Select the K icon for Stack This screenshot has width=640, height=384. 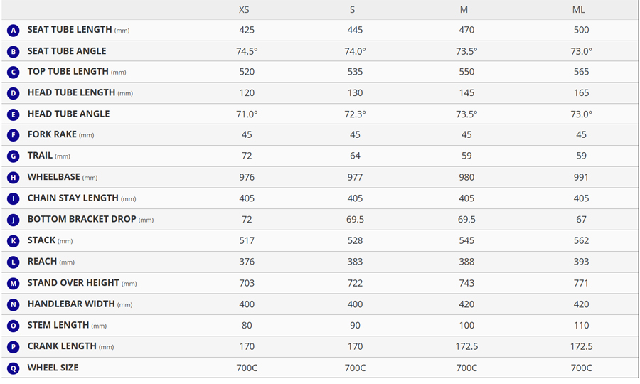[13, 241]
